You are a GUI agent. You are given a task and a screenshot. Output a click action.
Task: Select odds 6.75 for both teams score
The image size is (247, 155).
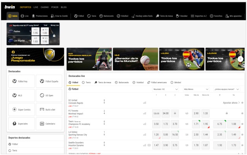point(219,124)
